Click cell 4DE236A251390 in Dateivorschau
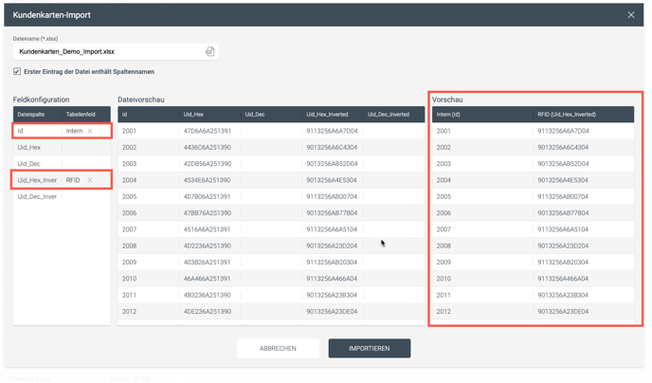This screenshot has width=652, height=383. [208, 312]
